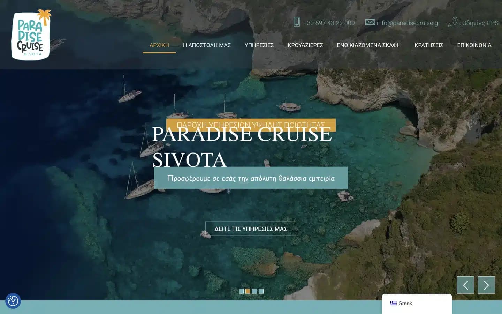Screen dimensions: 502x314
Task: Click the map pin GPS icon
Action: pyautogui.click(x=454, y=22)
